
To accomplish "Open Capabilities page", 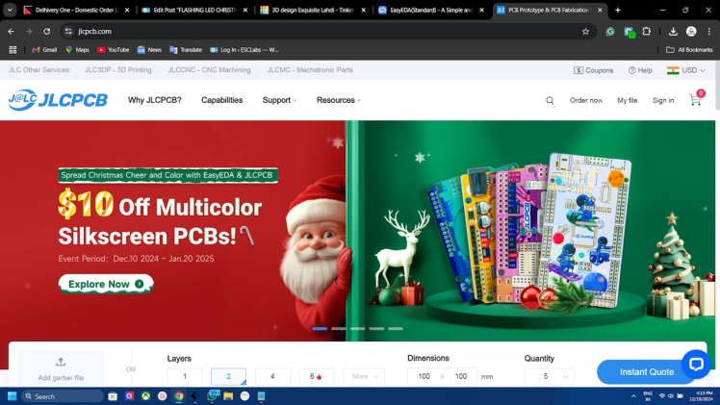I will click(221, 100).
